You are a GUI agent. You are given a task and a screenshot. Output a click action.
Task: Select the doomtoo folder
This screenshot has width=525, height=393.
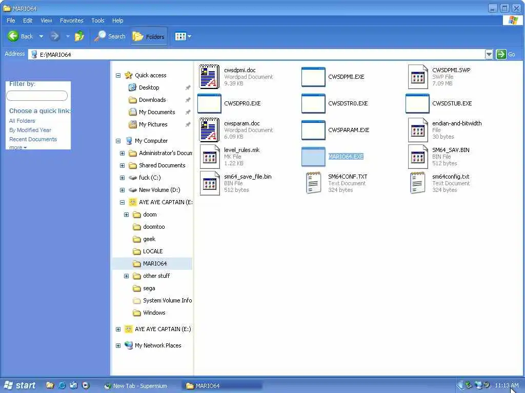click(x=149, y=227)
